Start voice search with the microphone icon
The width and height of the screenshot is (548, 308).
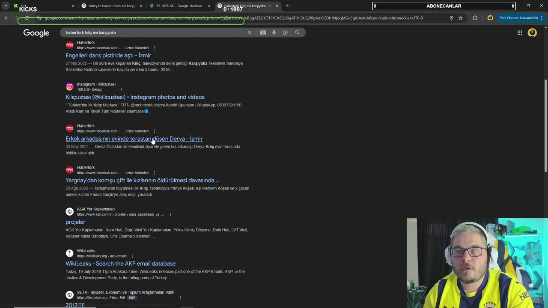(274, 33)
